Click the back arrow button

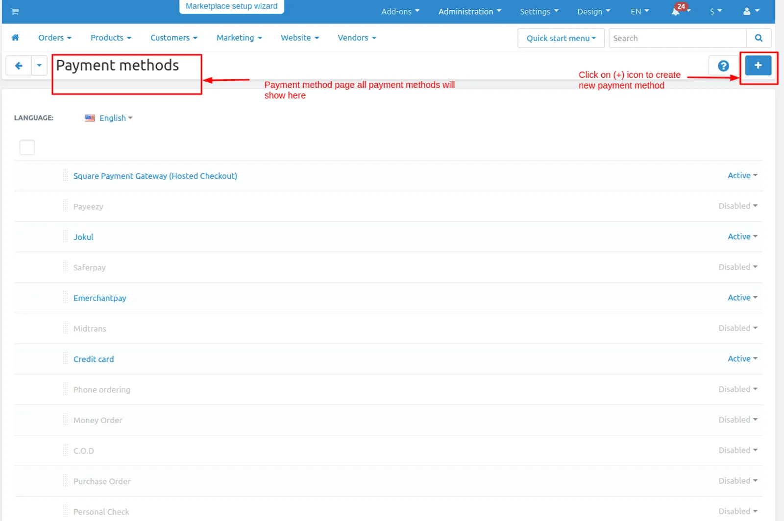tap(19, 66)
